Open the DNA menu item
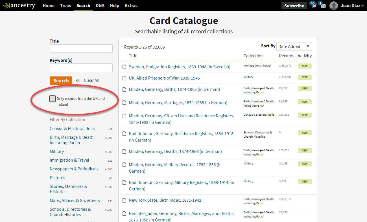 (x=100, y=6)
